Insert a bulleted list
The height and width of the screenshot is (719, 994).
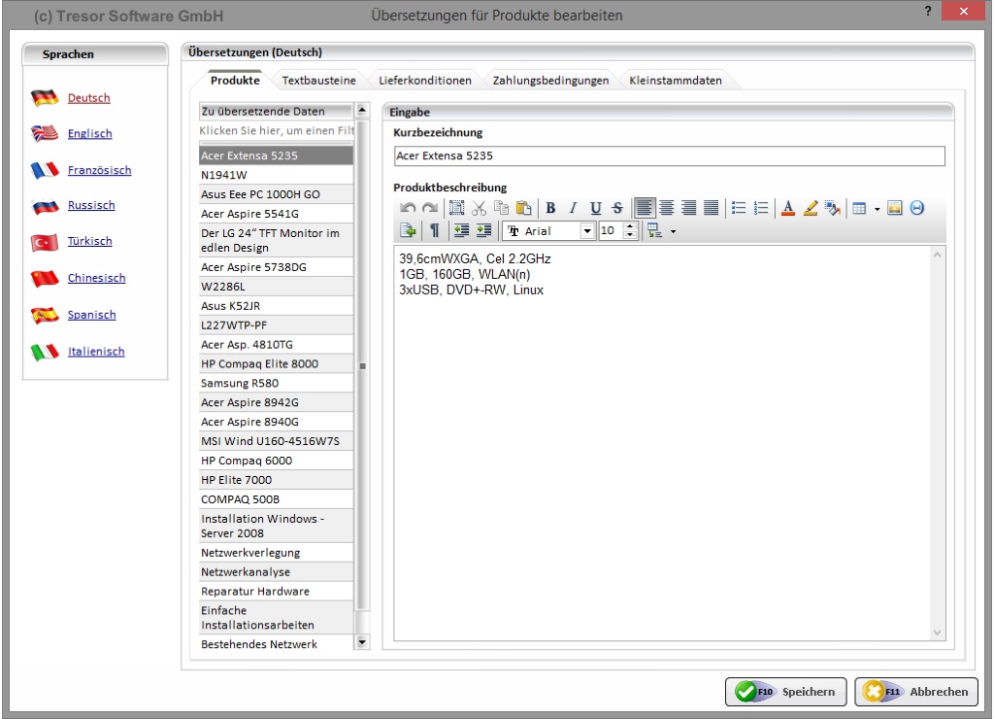pos(738,207)
